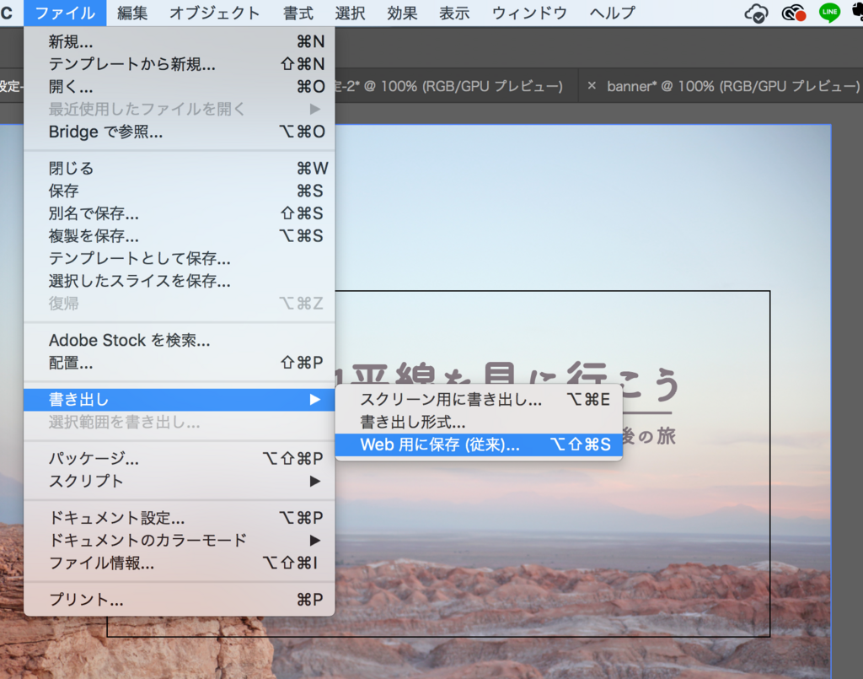
Task: Choose Adobe Stock を検索...
Action: [x=180, y=340]
